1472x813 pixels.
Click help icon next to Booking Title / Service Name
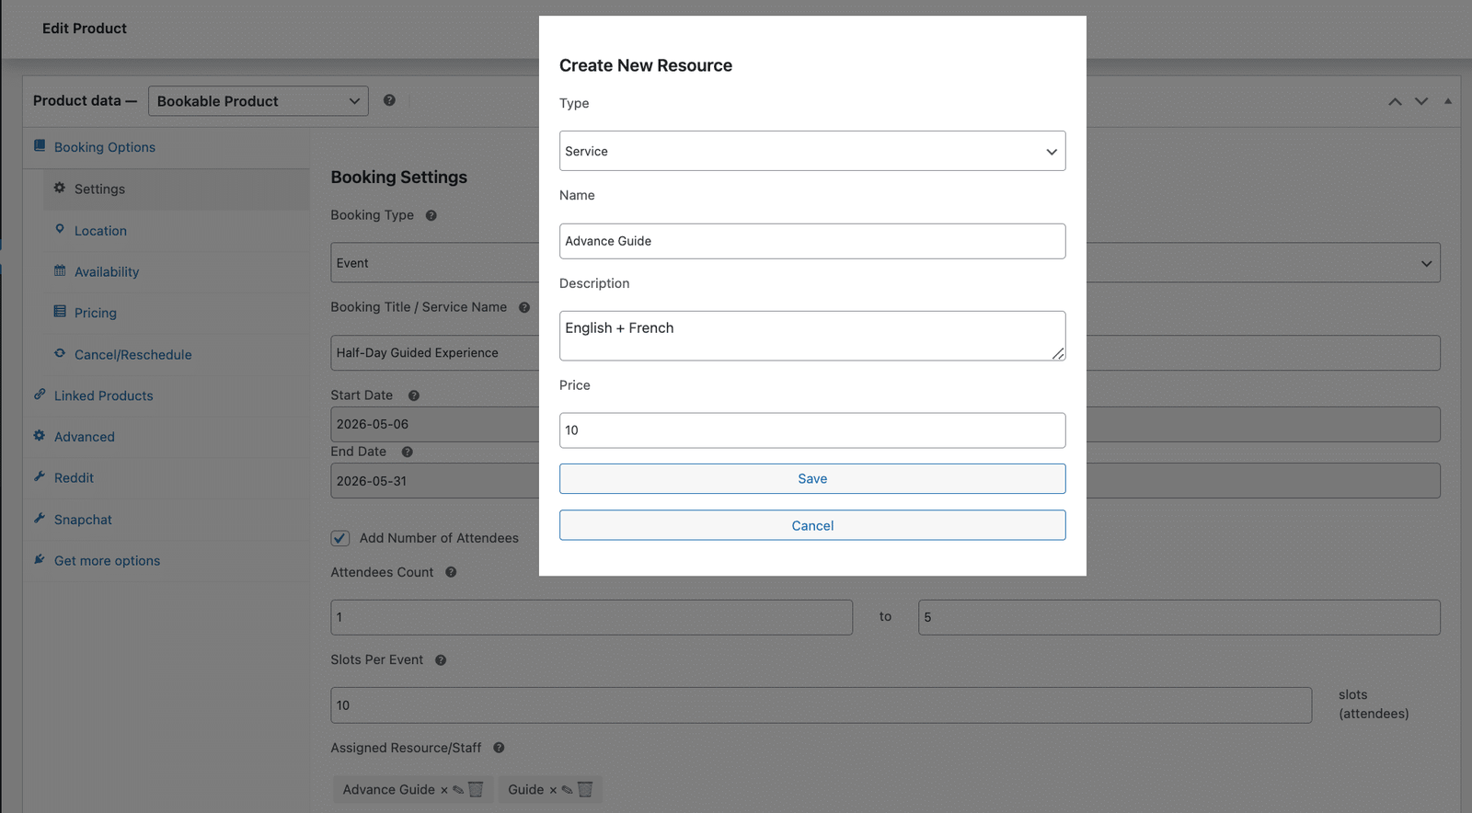tap(524, 308)
